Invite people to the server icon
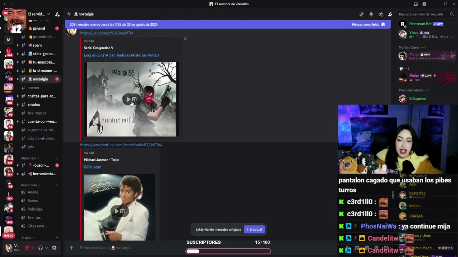Image resolution: width=458 pixels, height=257 pixels. [x=57, y=14]
